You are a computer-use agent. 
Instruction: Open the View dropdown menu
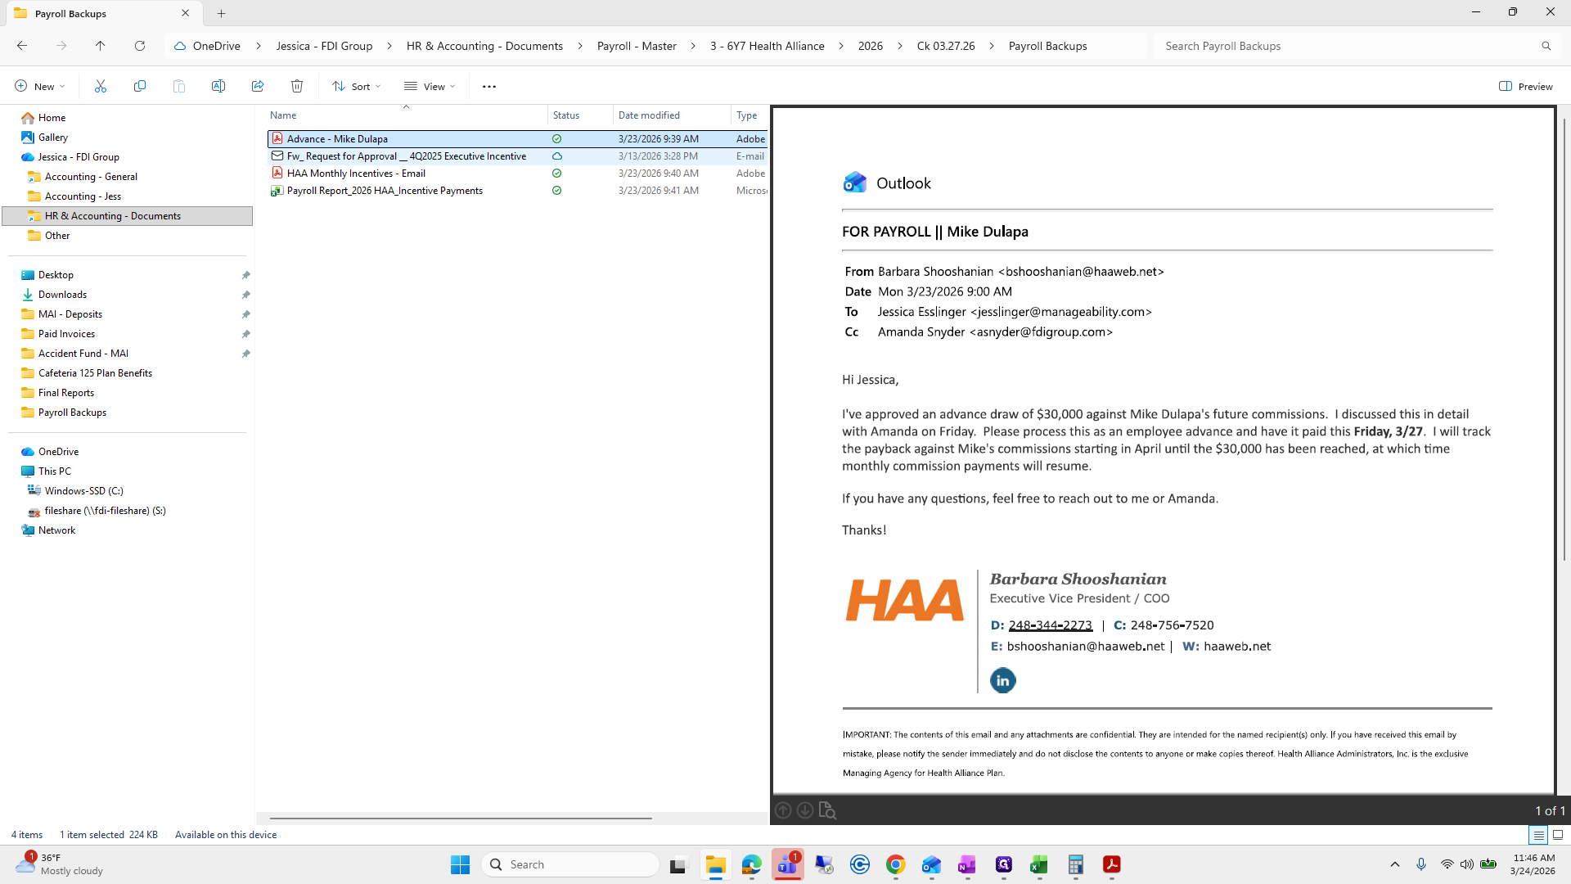(x=429, y=86)
